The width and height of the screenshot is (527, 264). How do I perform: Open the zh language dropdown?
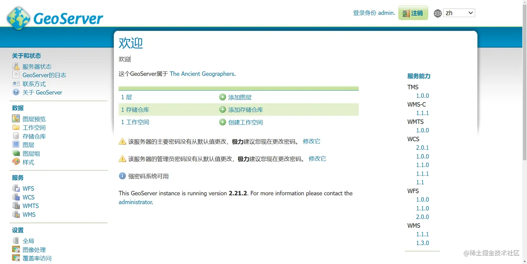pos(459,13)
